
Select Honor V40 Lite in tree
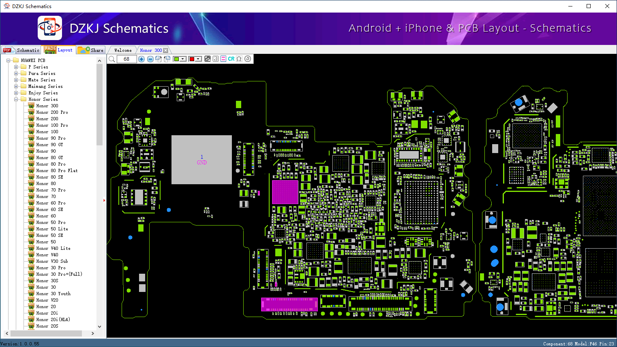tap(53, 248)
